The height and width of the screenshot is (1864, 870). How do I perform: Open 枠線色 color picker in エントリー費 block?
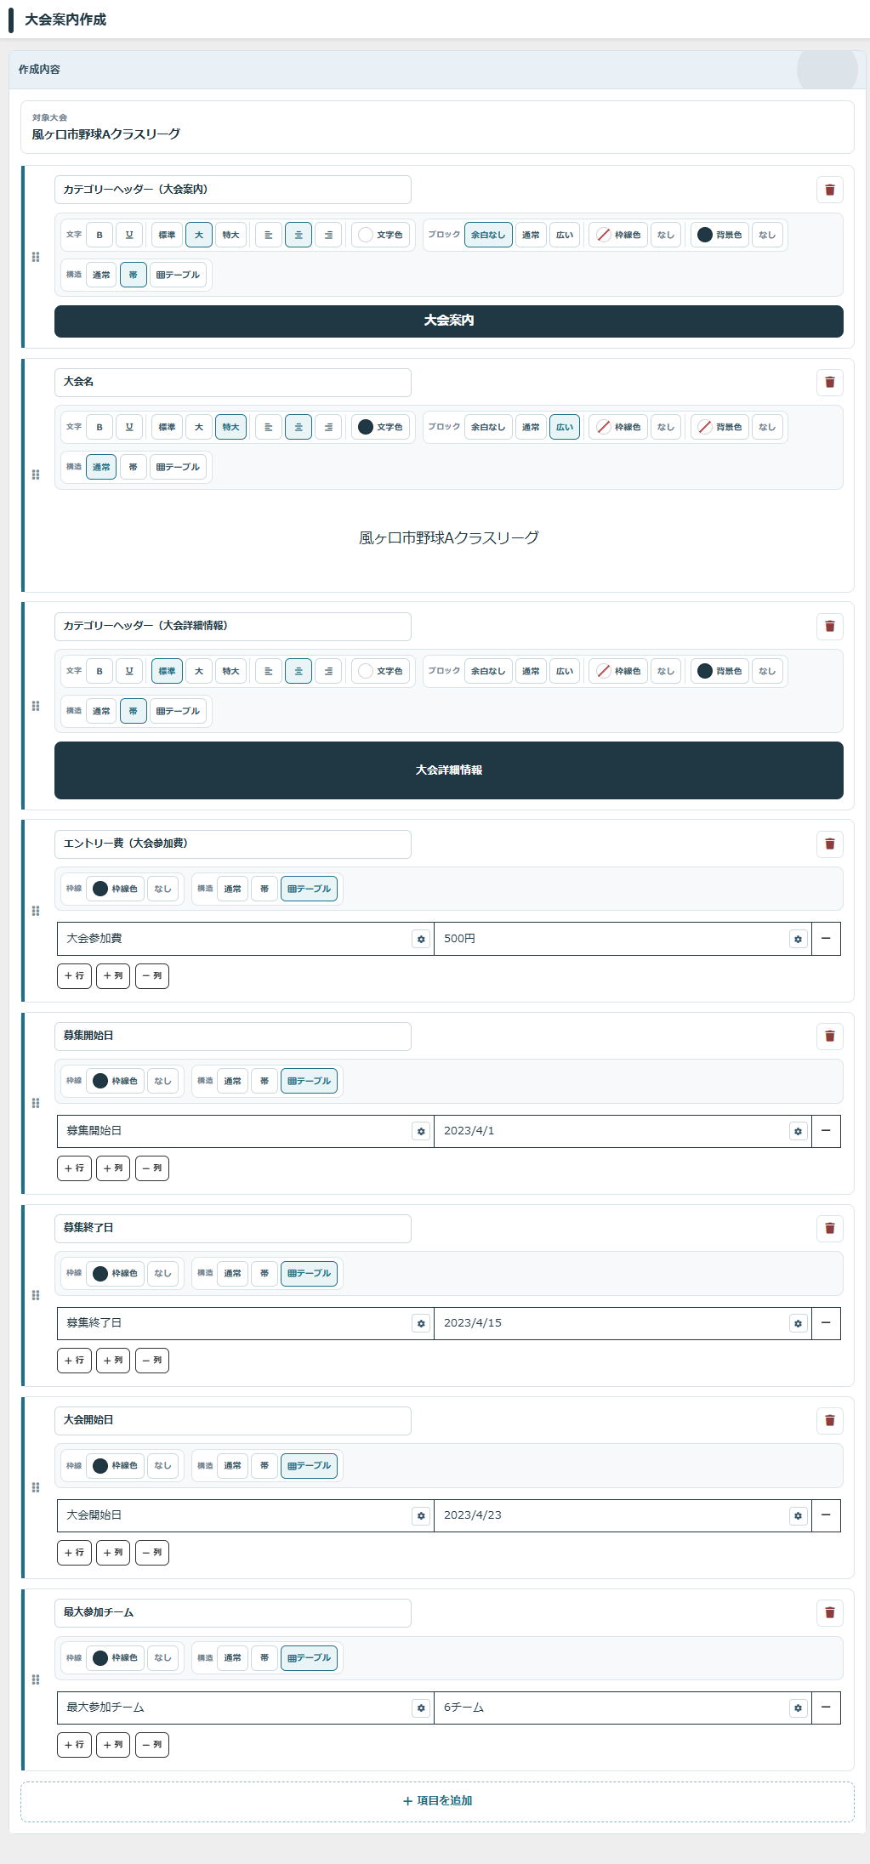click(x=116, y=889)
